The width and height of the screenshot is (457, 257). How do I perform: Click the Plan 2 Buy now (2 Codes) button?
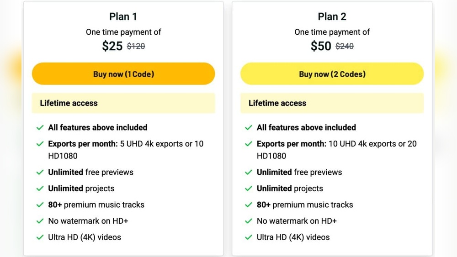tap(332, 74)
